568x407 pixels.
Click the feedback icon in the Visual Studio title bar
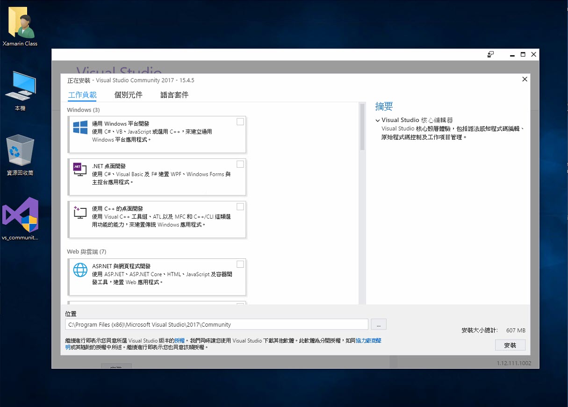point(490,55)
